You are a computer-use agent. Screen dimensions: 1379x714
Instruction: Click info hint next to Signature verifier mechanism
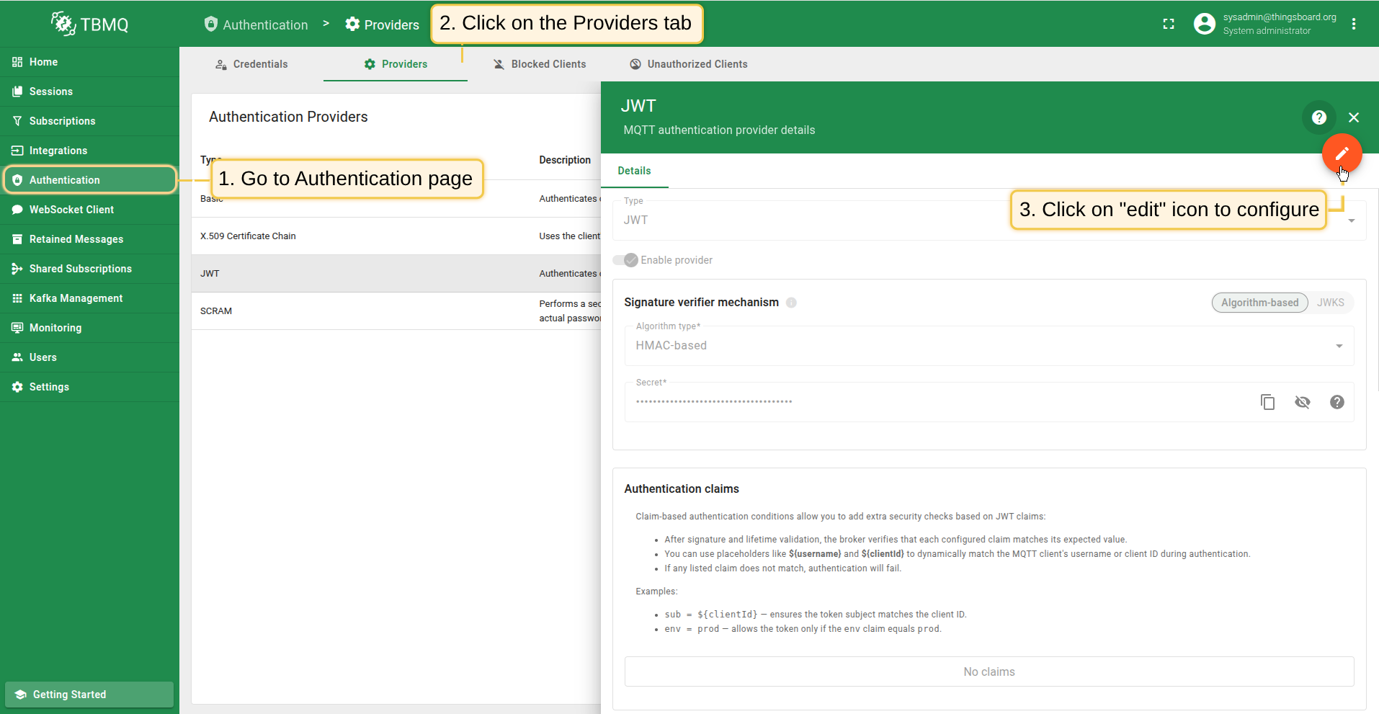791,303
